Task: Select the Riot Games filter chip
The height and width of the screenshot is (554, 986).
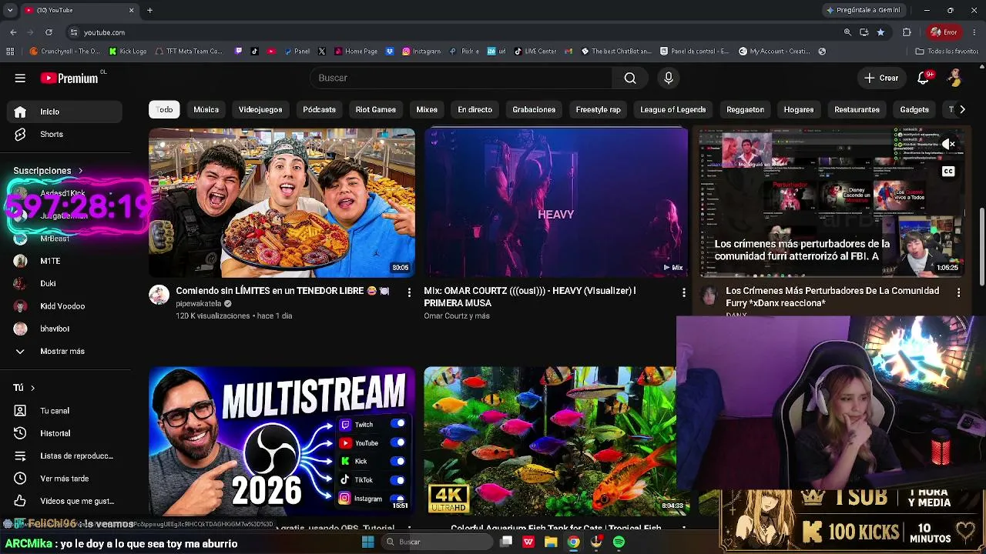Action: (376, 109)
